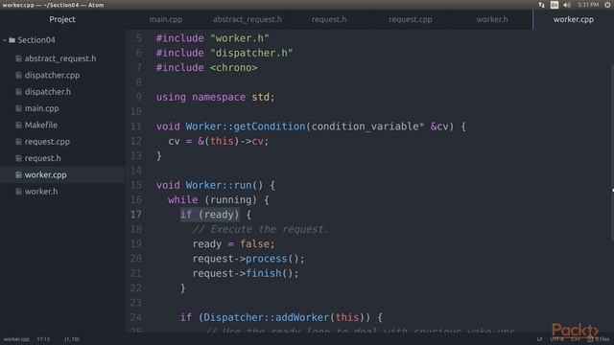The width and height of the screenshot is (614, 345).
Task: Place cursor on '#include <chrono>' line
Action: pyautogui.click(x=207, y=68)
